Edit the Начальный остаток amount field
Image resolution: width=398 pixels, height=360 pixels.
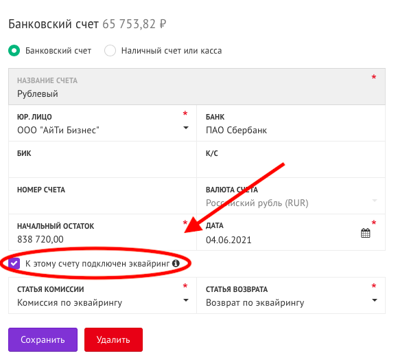102,232
